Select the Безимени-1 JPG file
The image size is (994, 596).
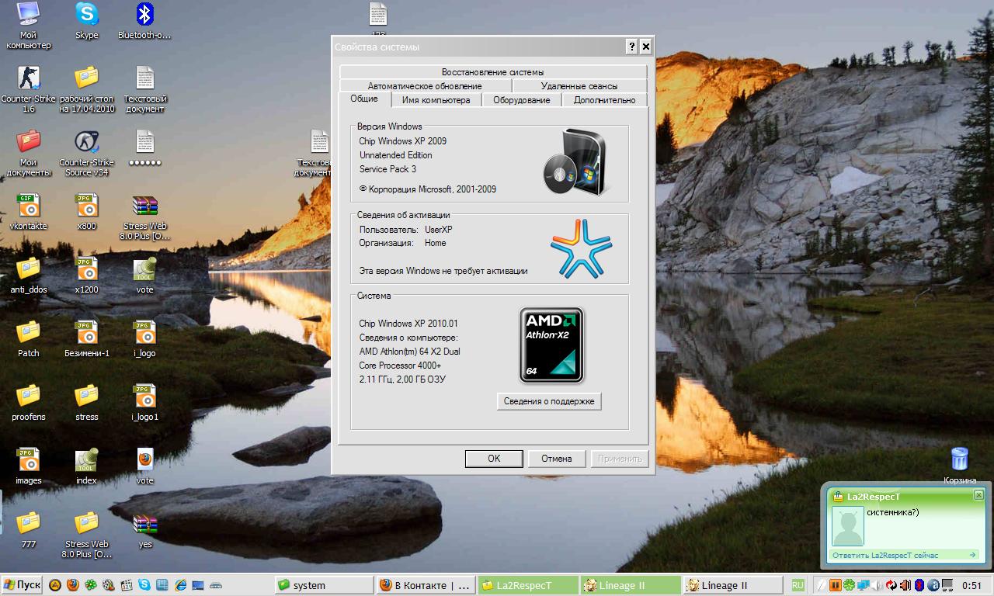(x=87, y=339)
